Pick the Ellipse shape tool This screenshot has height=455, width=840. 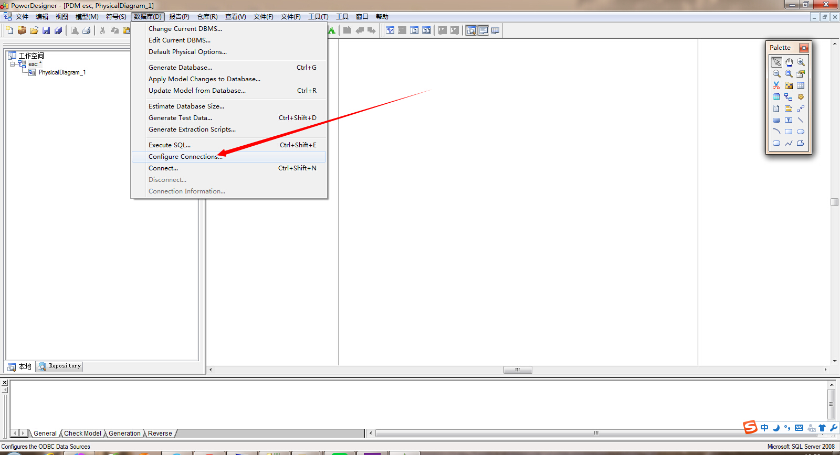(x=801, y=132)
